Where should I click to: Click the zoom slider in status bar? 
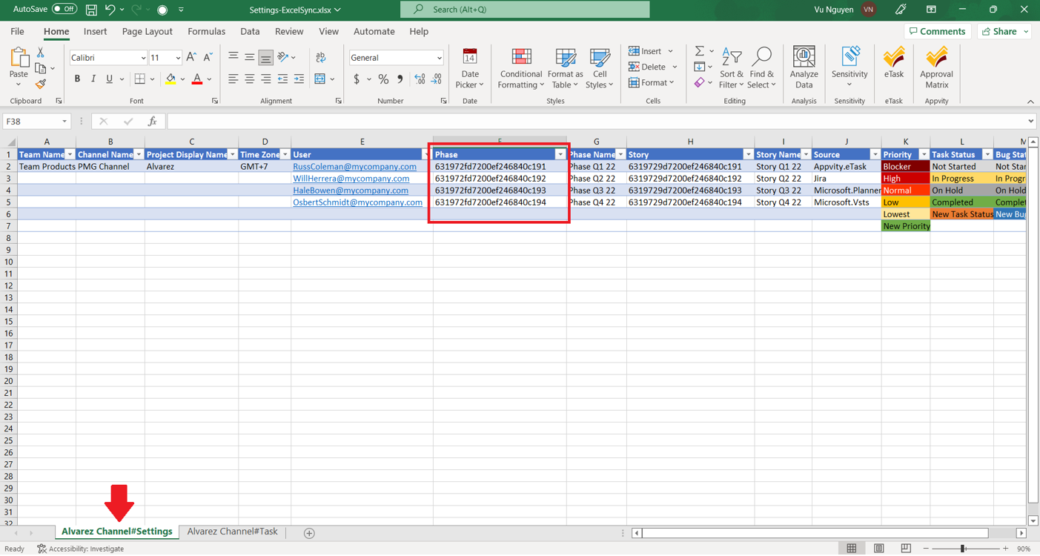962,549
